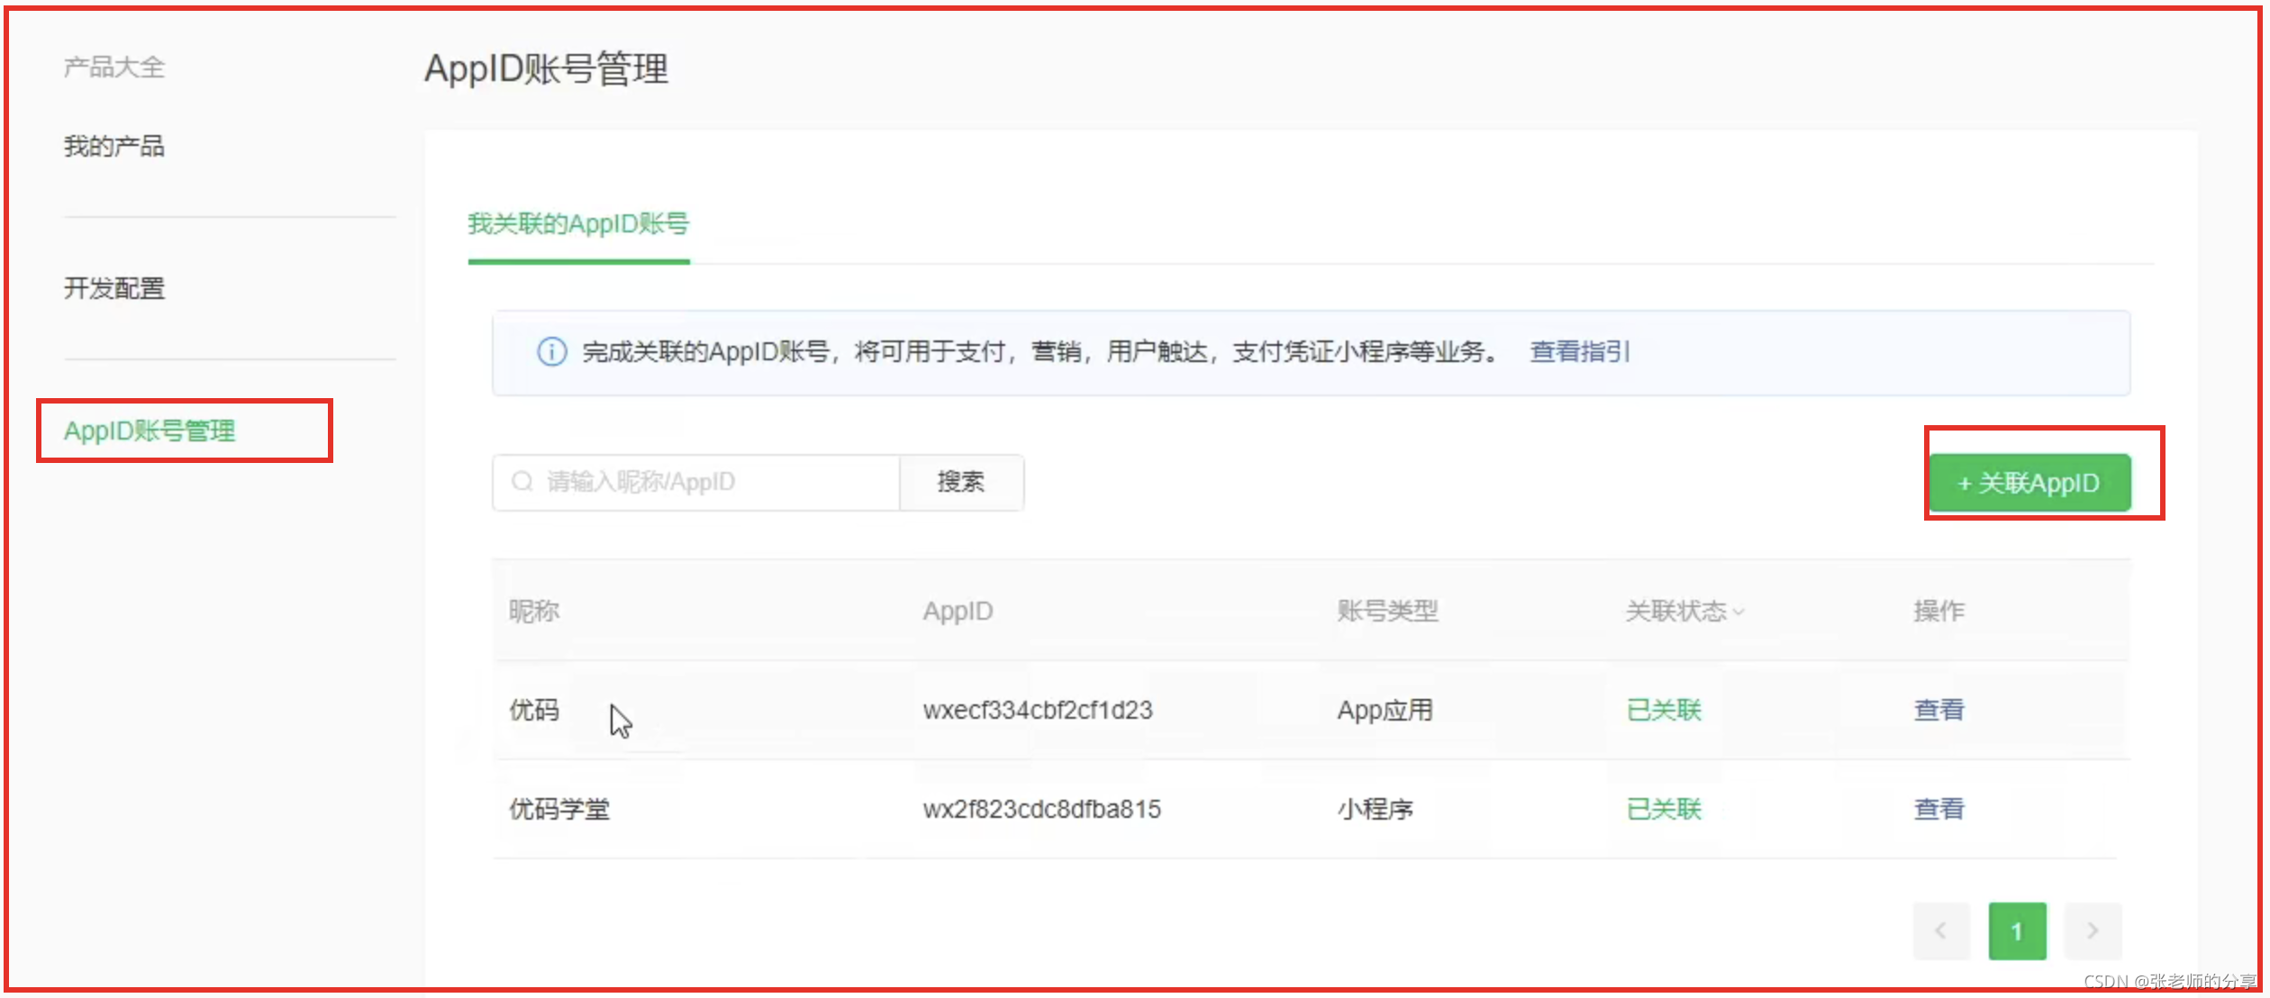
Task: Click 查看 for 优码 App应用 row
Action: [x=1939, y=710]
